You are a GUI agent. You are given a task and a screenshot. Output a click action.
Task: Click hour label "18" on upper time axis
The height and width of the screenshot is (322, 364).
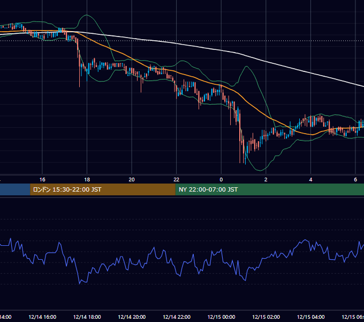tap(87, 180)
